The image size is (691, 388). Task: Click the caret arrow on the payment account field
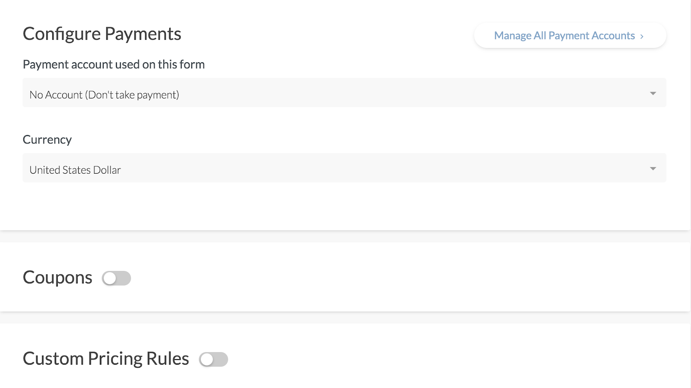click(653, 93)
